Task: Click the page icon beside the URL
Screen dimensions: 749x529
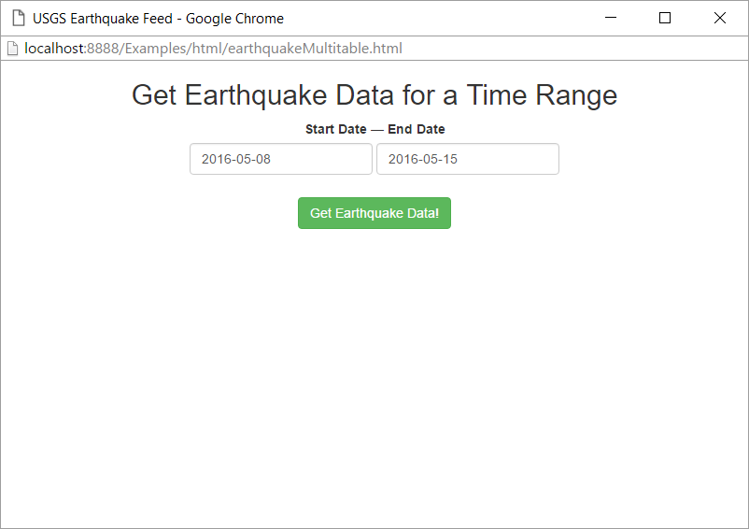Action: click(x=12, y=49)
